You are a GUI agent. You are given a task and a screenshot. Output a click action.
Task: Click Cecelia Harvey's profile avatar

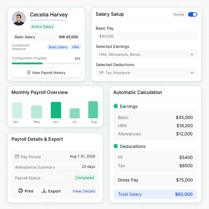[19, 19]
